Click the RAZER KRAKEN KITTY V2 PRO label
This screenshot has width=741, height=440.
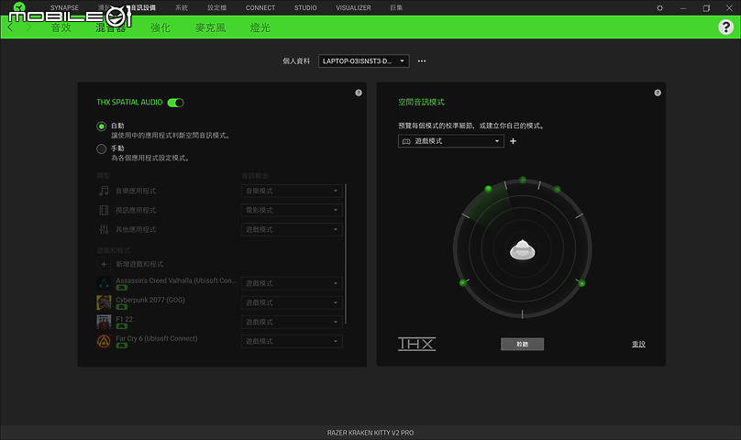click(370, 433)
